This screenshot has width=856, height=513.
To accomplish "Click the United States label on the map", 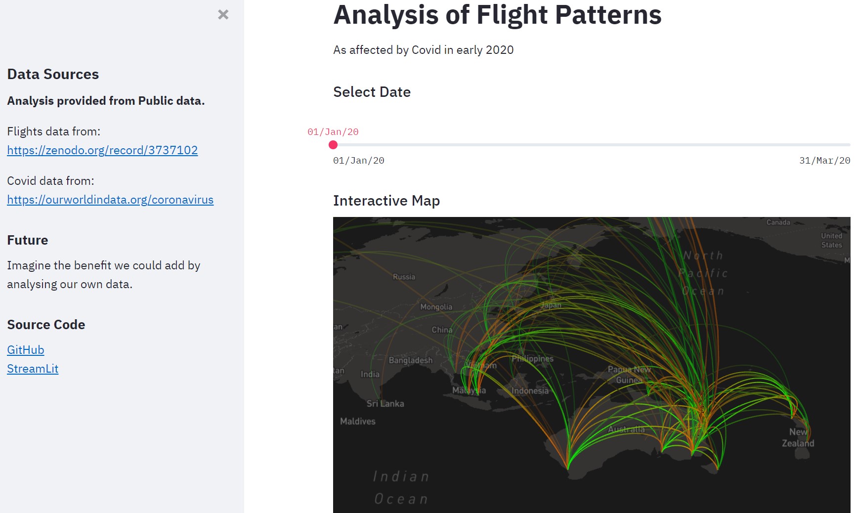I will (x=832, y=240).
